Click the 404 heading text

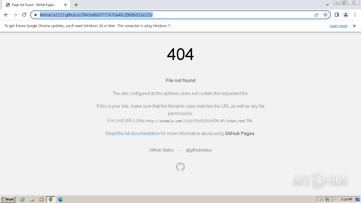coord(180,54)
